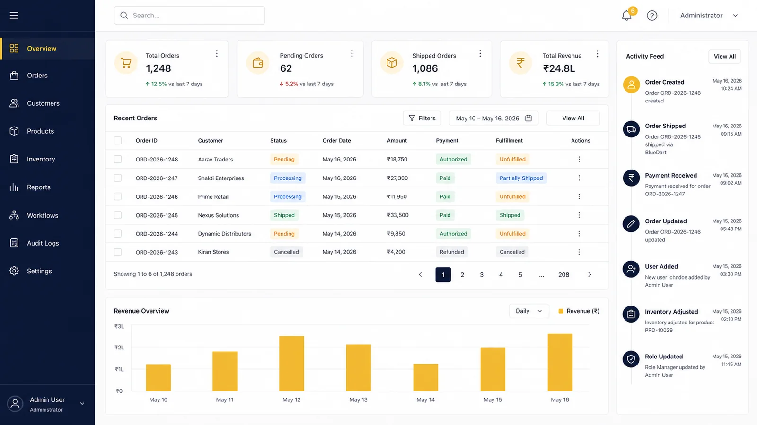Click the Order Updated pencil icon

pyautogui.click(x=631, y=224)
